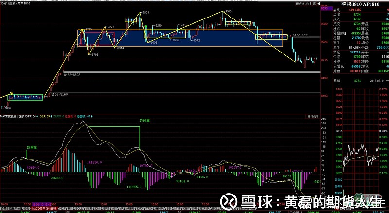Click the 设置 tab at bottom left

tap(4, 208)
